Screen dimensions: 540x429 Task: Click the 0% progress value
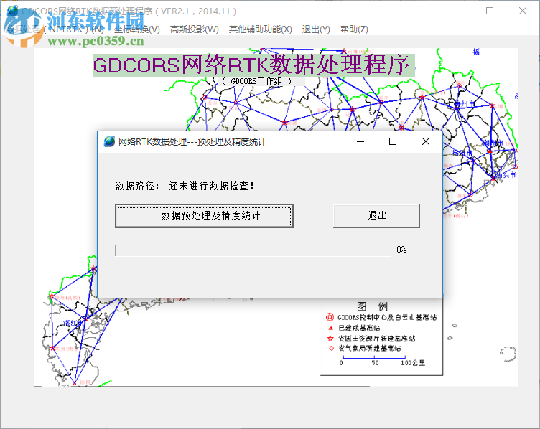click(401, 250)
